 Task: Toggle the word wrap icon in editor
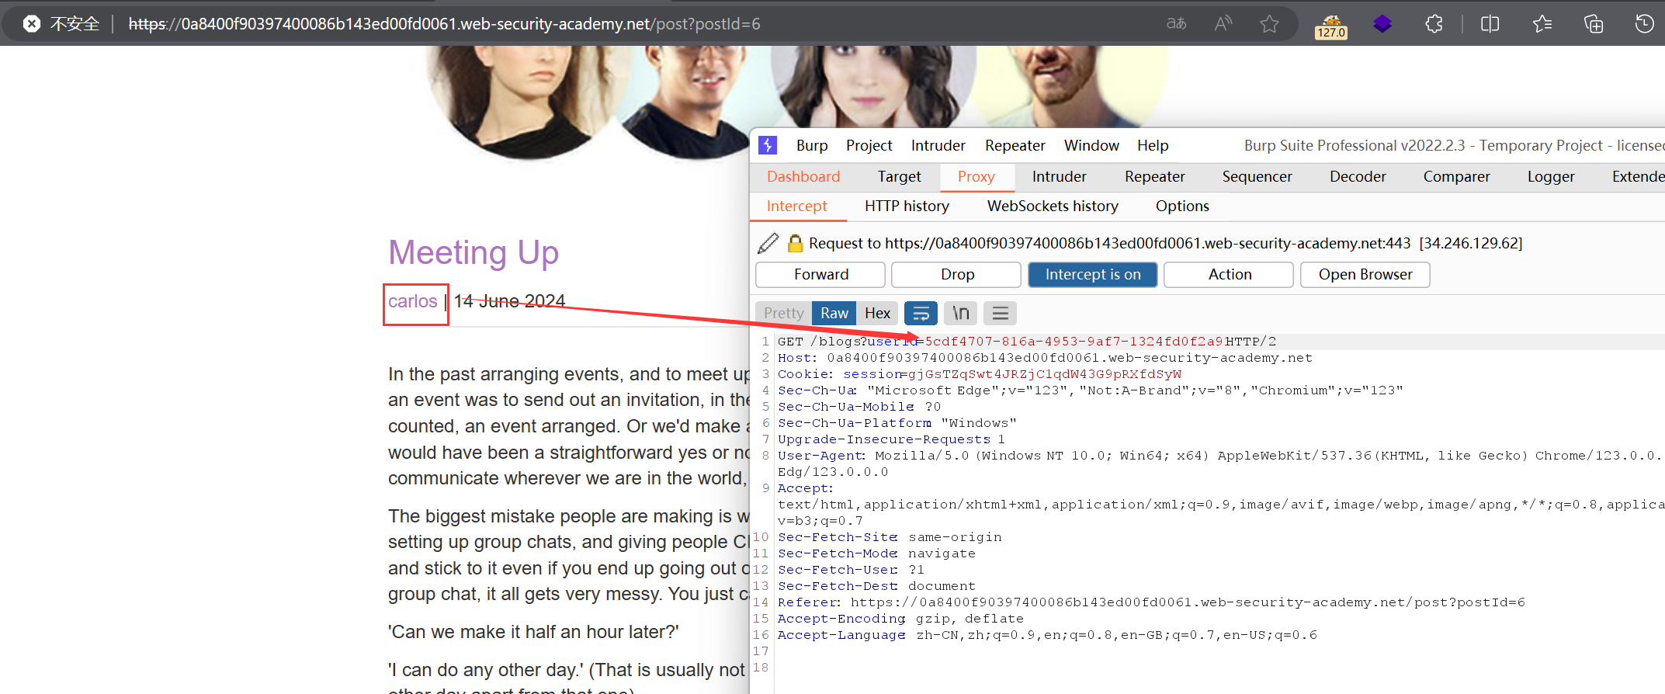[921, 314]
